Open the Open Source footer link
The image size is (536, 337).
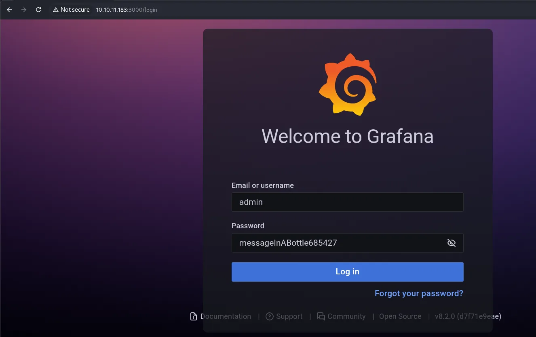point(400,316)
